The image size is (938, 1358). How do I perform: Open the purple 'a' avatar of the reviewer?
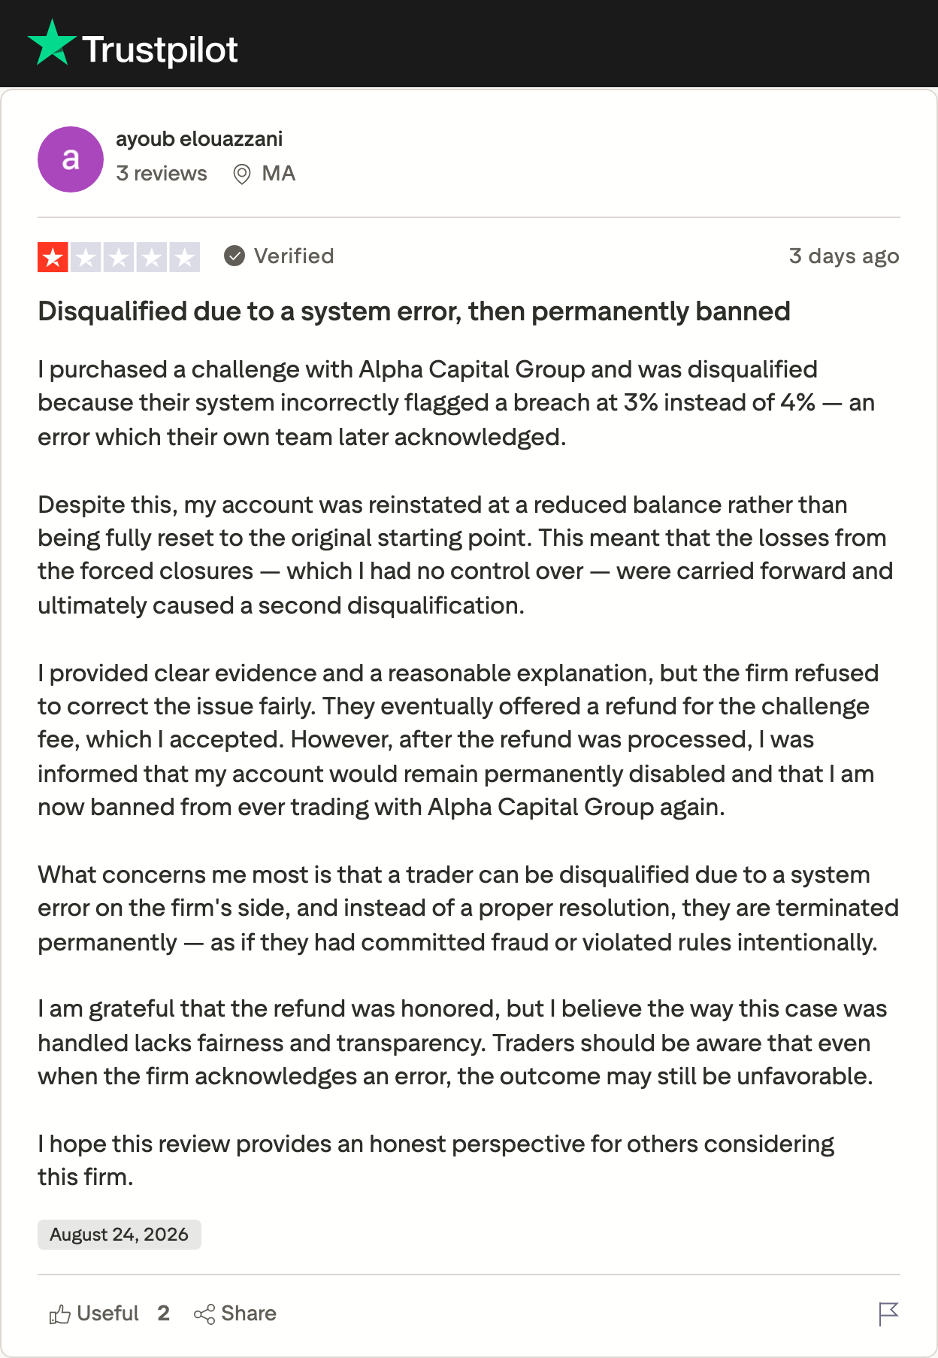[x=71, y=159]
